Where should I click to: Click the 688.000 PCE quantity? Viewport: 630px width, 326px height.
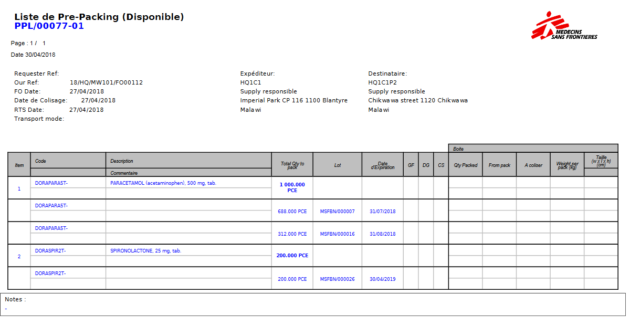coord(292,212)
